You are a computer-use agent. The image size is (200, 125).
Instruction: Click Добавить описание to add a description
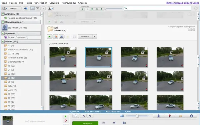(x=59, y=44)
